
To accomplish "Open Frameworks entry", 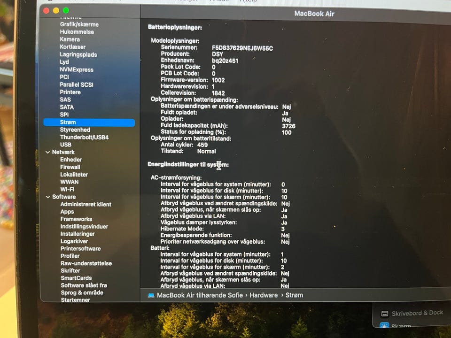I will coord(76,219).
